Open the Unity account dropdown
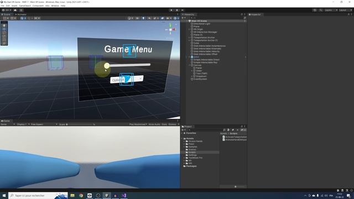Image resolution: width=354 pixels, height=199 pixels. (x=7, y=10)
